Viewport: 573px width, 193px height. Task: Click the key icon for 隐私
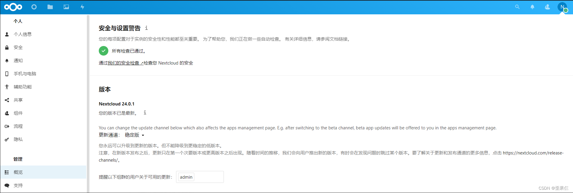[x=7, y=140]
